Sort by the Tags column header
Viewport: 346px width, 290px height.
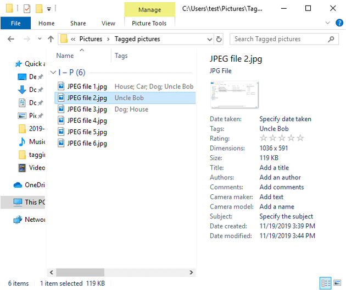pyautogui.click(x=121, y=56)
